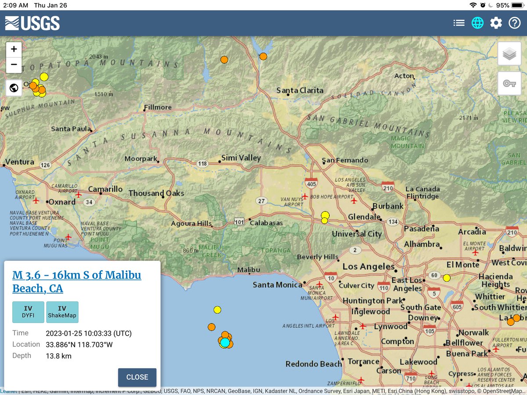Click the Bob Hope Airport plane icon
Image resolution: width=527 pixels, height=395 pixels.
click(354, 201)
